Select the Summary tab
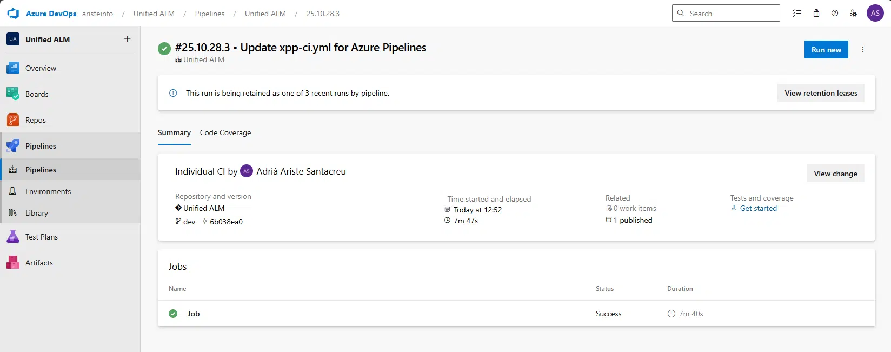This screenshot has height=352, width=891. point(174,133)
